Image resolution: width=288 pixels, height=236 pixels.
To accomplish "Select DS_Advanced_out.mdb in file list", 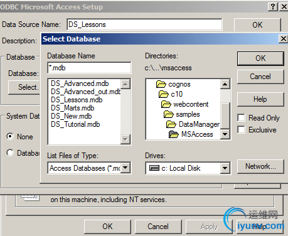I will point(86,92).
